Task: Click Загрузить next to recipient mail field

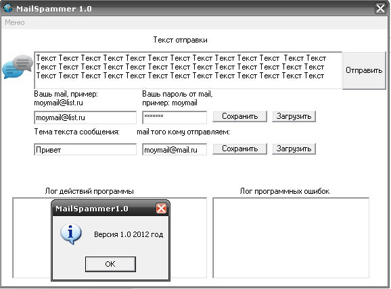Action: click(294, 149)
